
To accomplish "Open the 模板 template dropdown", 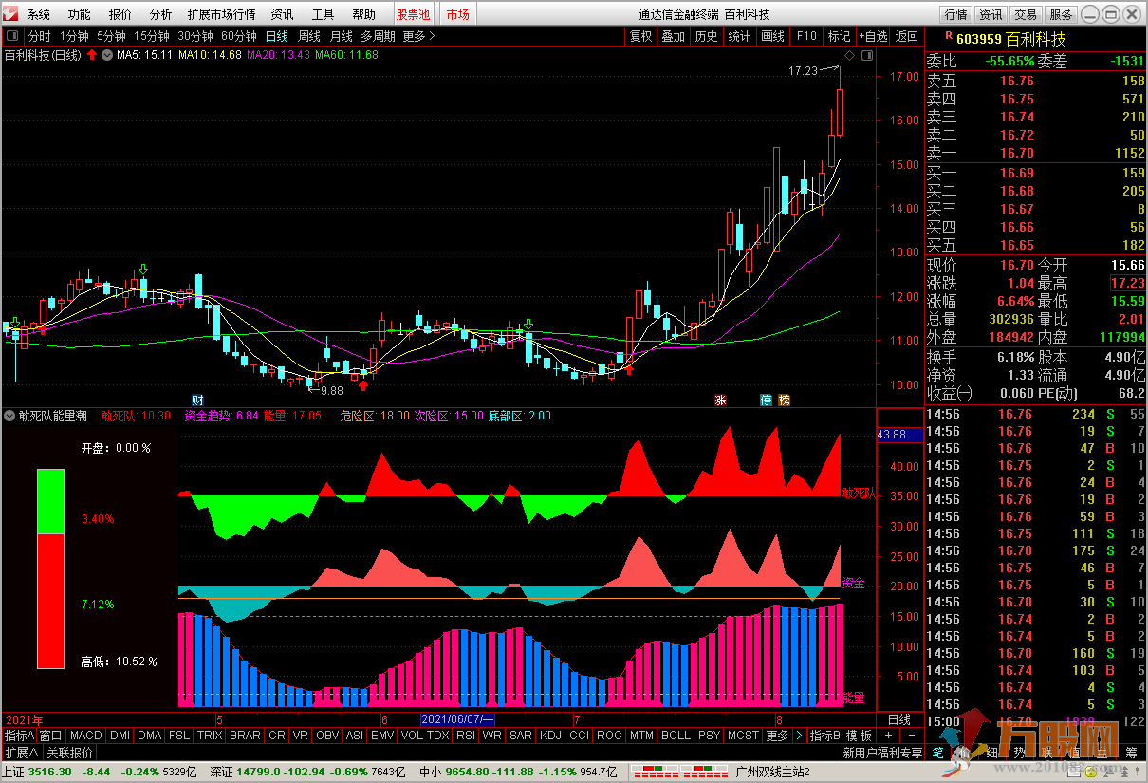I will [859, 736].
